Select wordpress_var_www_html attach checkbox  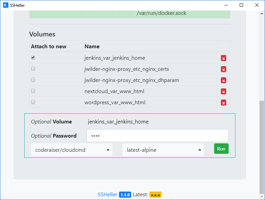click(33, 102)
